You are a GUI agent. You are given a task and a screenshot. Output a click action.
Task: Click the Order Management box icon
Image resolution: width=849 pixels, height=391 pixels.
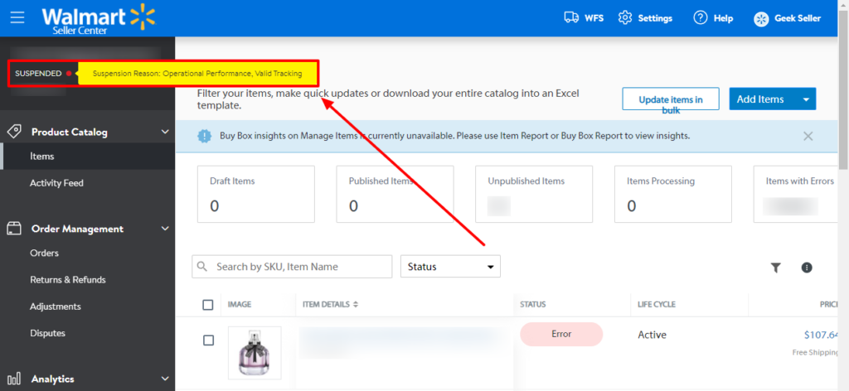coord(14,228)
